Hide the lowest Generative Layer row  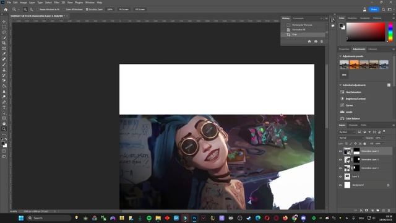pos(340,168)
